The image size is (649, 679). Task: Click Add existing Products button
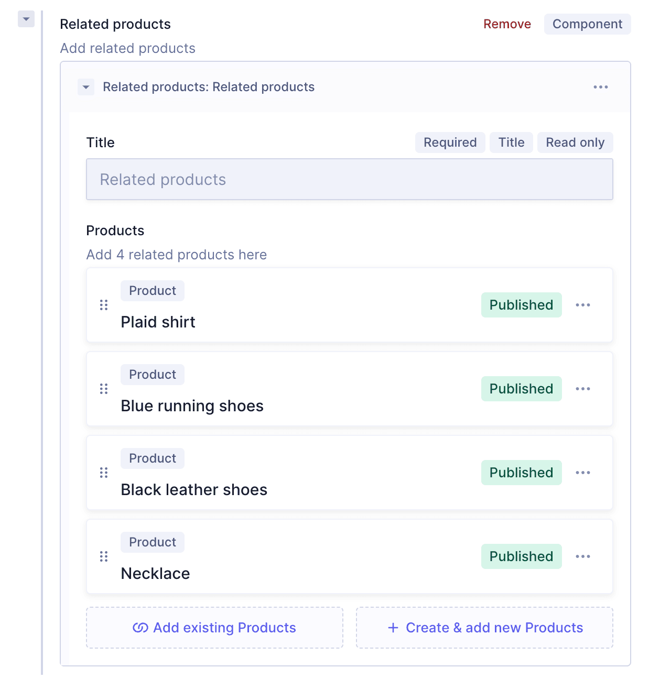click(214, 628)
